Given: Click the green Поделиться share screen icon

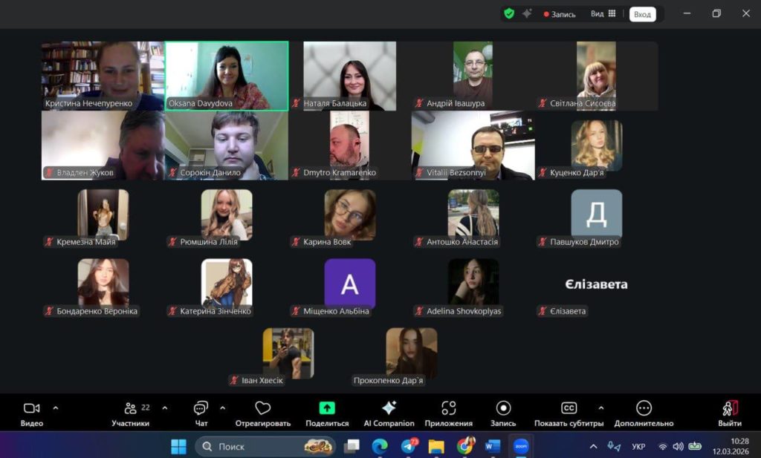Looking at the screenshot, I should 327,408.
